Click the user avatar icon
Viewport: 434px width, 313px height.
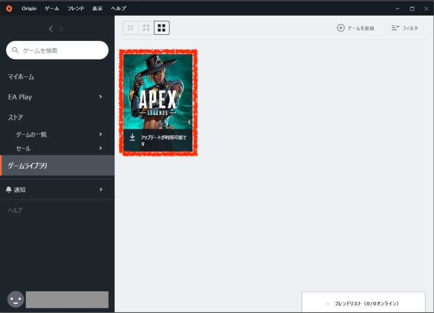(x=16, y=299)
